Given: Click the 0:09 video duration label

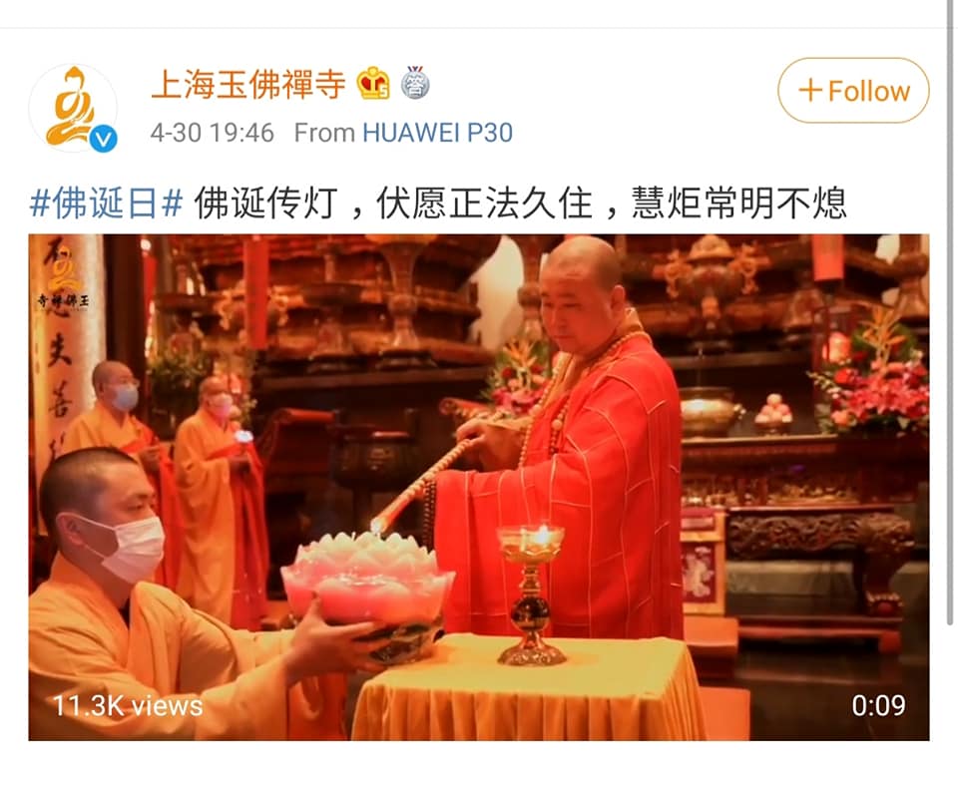Looking at the screenshot, I should click(x=878, y=706).
